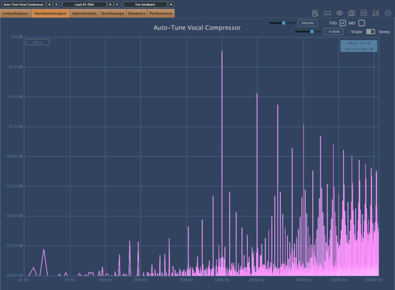Show the Performance tab
The width and height of the screenshot is (395, 290).
161,13
